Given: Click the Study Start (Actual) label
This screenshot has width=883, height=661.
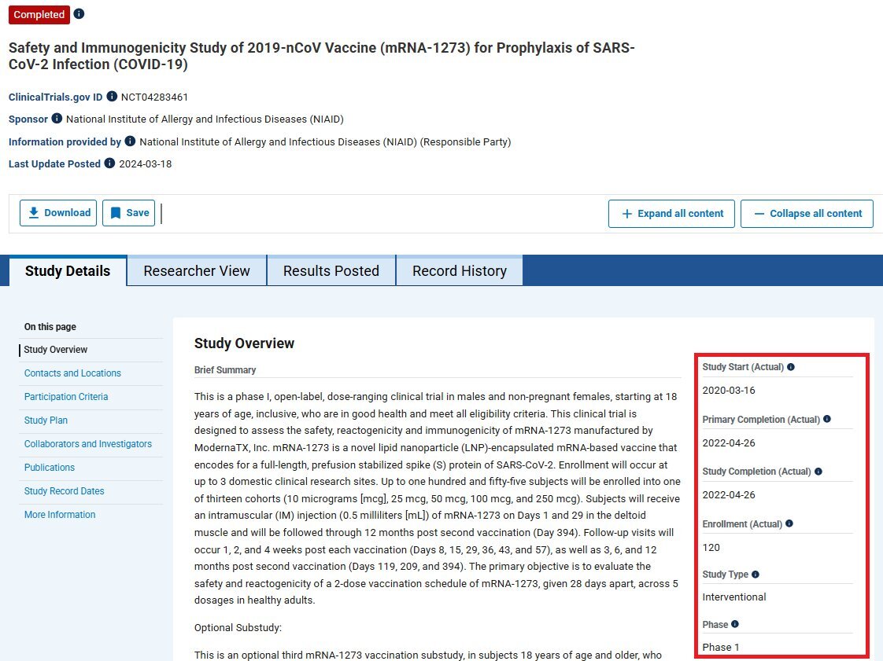Looking at the screenshot, I should [x=743, y=367].
